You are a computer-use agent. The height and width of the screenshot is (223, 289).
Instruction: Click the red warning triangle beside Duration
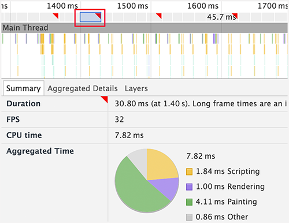click(x=105, y=99)
